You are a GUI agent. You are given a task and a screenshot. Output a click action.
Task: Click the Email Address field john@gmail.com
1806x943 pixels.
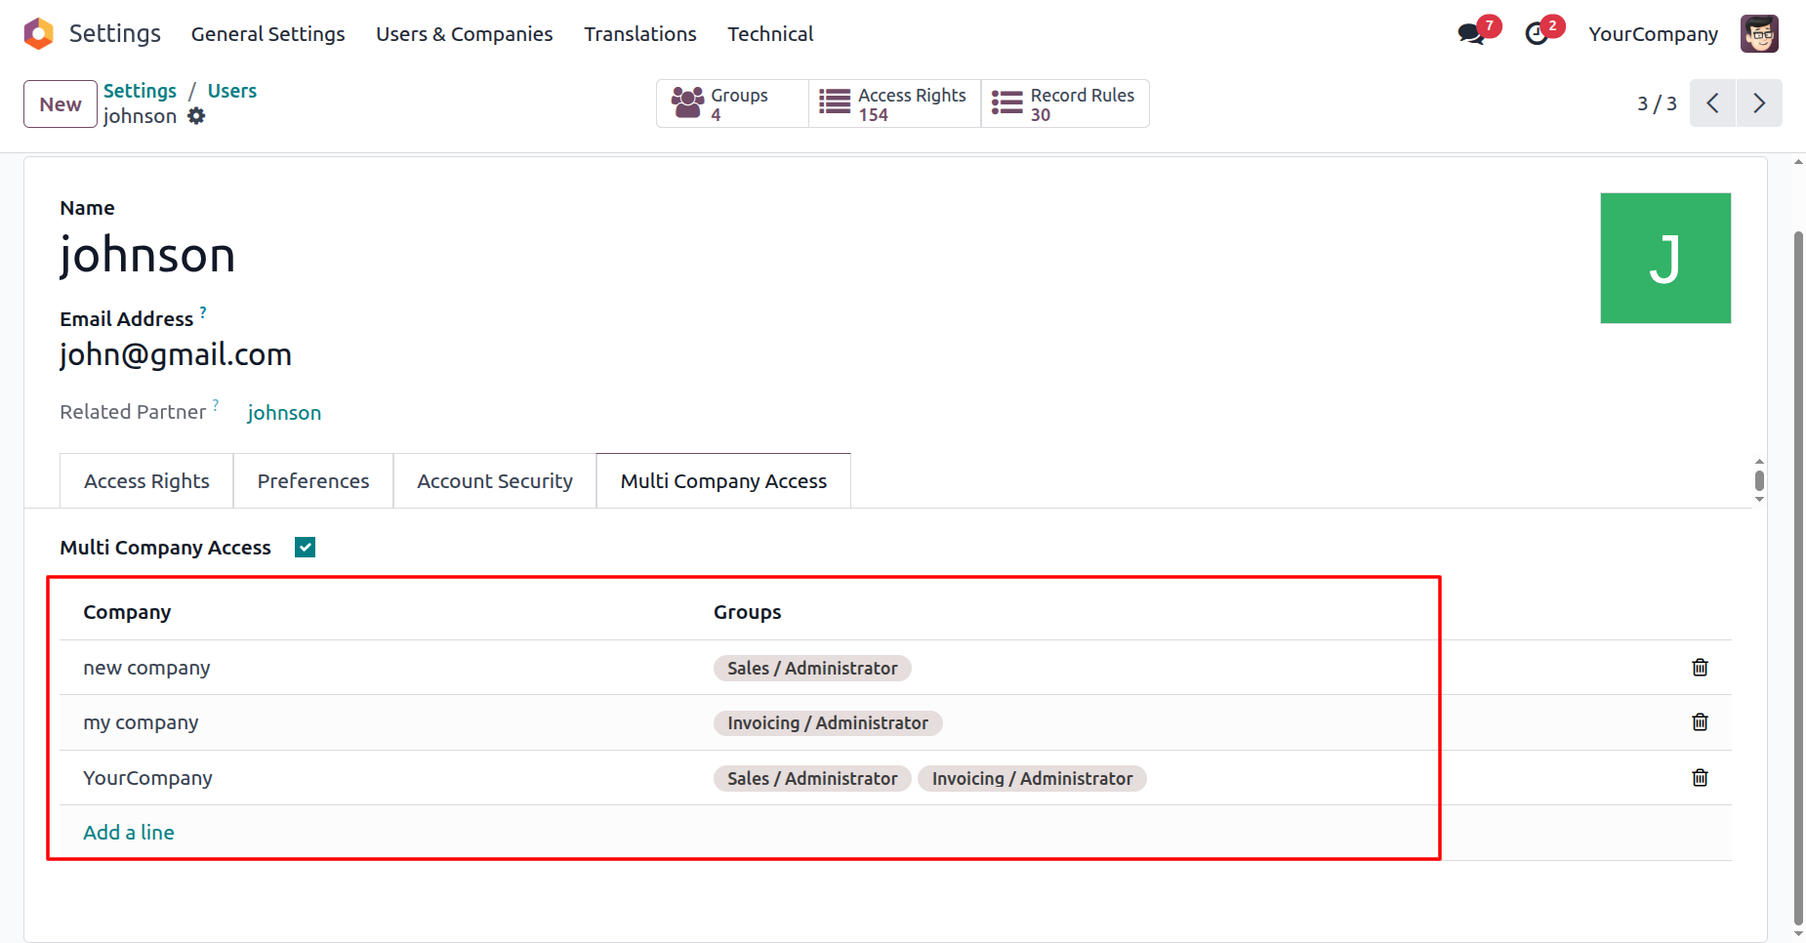coord(176,354)
